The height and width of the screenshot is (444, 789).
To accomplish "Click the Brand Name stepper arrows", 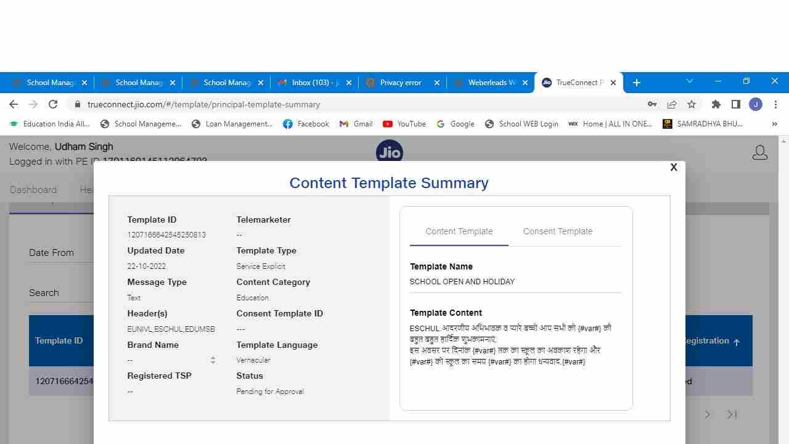I will click(213, 360).
